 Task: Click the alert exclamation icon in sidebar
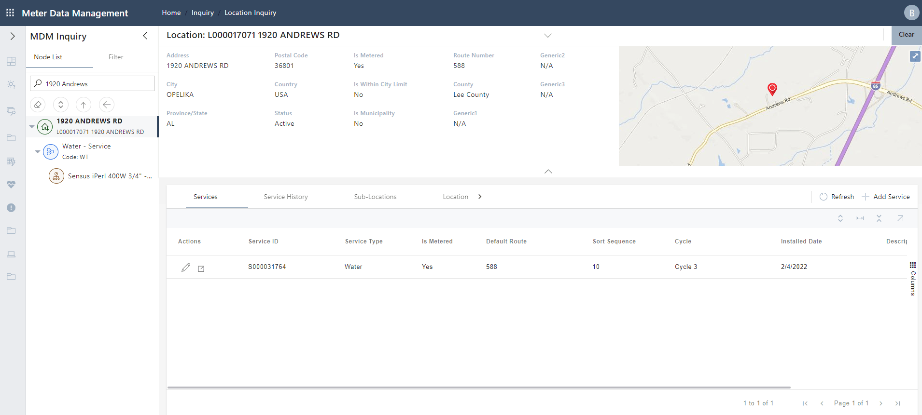[x=11, y=208]
